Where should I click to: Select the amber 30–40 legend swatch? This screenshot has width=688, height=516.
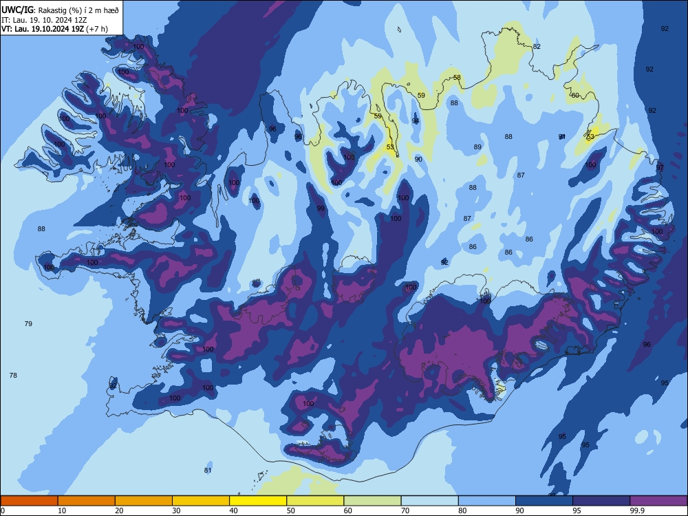click(x=201, y=501)
